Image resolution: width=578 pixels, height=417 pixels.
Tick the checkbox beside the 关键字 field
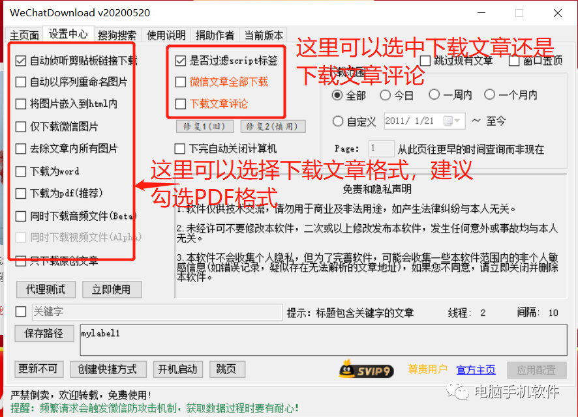(x=21, y=311)
